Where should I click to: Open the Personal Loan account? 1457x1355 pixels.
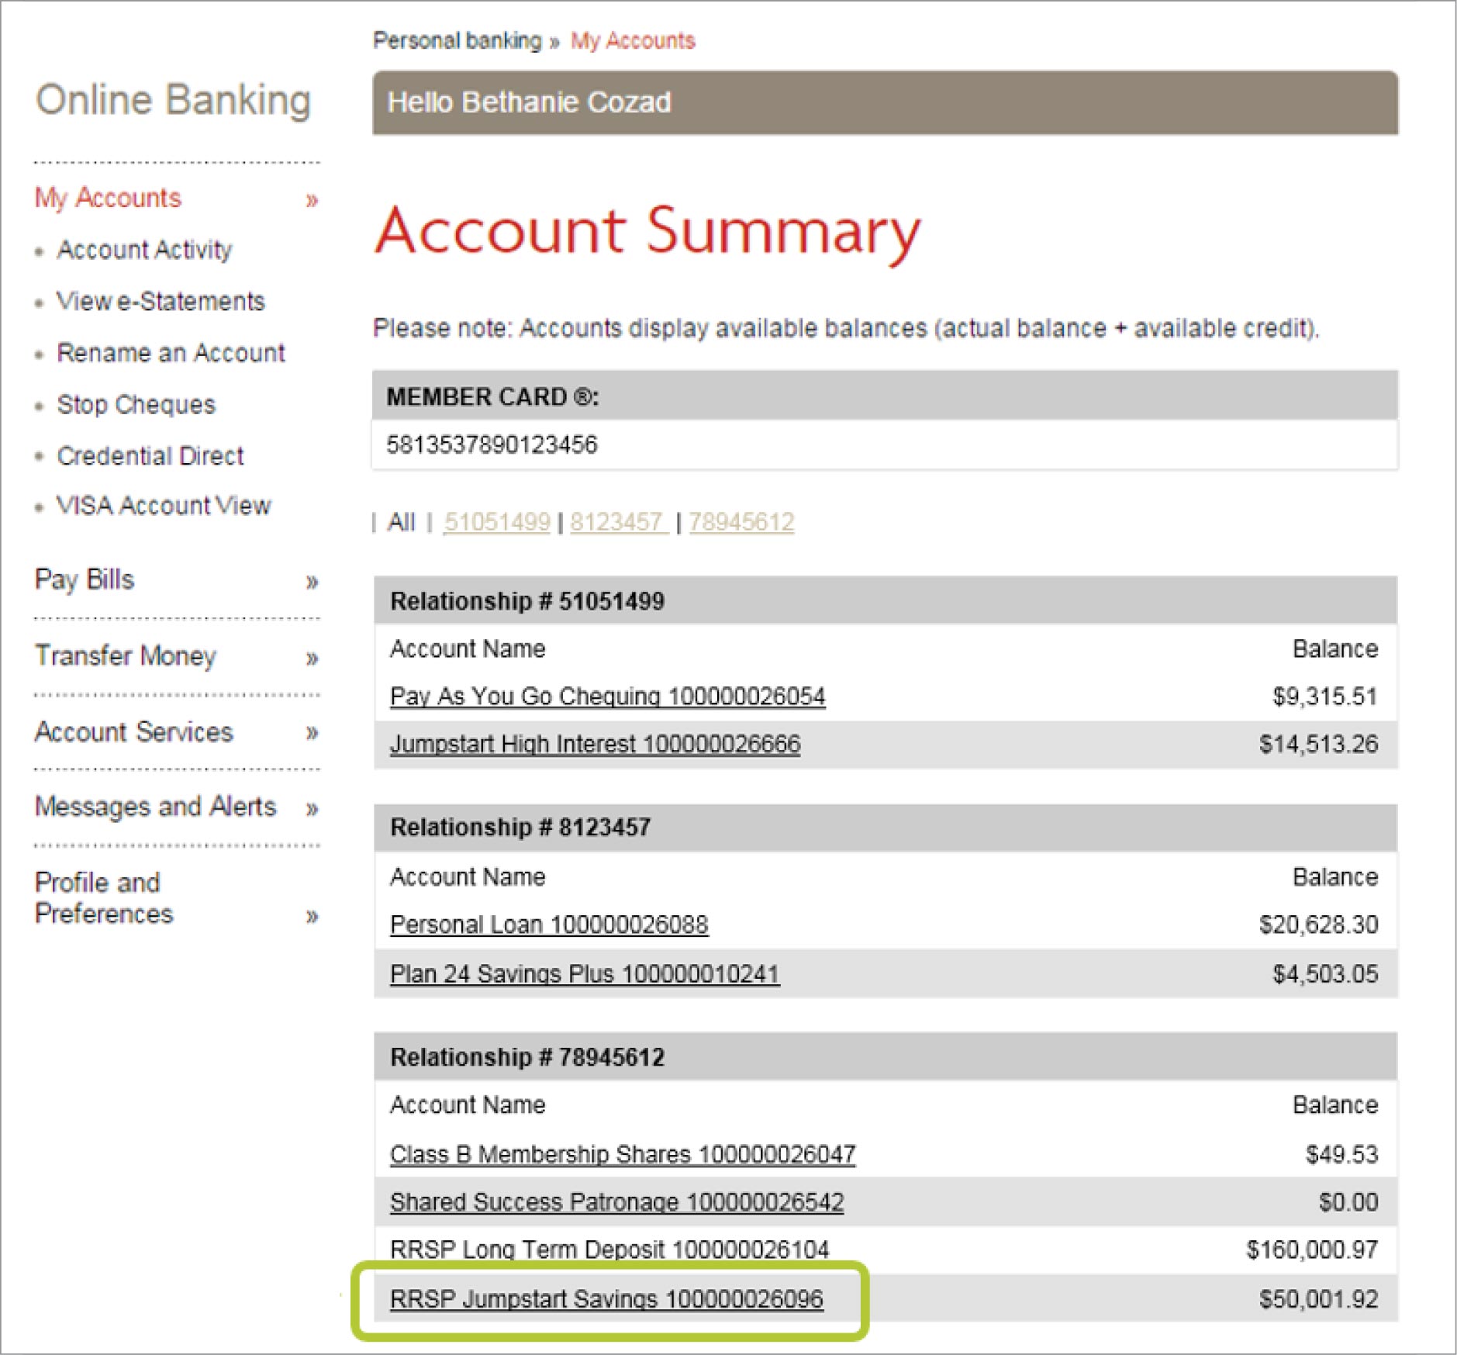pyautogui.click(x=549, y=925)
